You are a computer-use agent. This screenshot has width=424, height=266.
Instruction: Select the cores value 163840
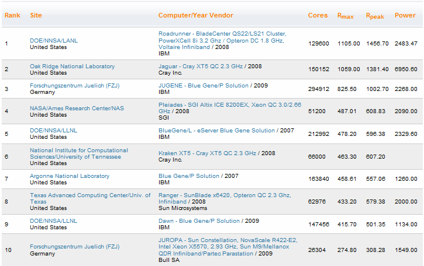319,179
